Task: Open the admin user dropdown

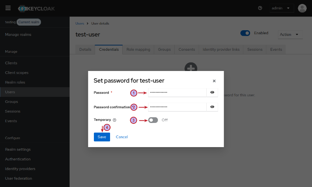Action: (282, 8)
